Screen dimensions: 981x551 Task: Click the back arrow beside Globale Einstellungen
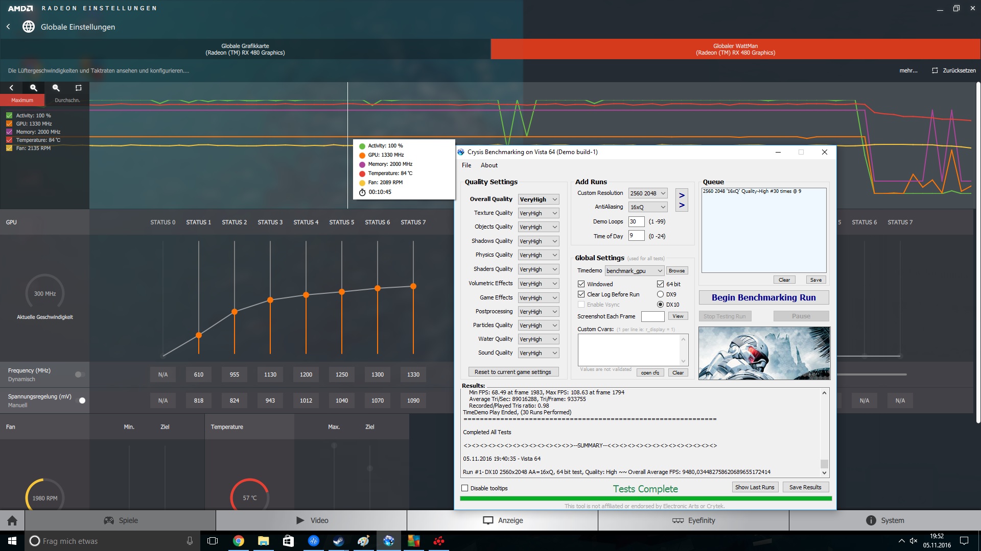(8, 27)
